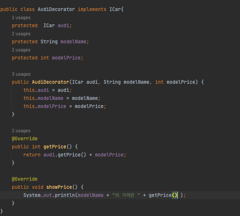Click modelName in the protected String field declaration
The height and width of the screenshot is (216, 240).
[x=74, y=42]
